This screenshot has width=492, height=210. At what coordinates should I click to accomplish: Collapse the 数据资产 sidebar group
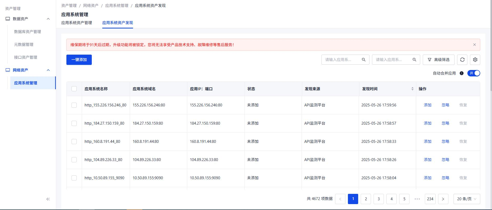pos(48,19)
